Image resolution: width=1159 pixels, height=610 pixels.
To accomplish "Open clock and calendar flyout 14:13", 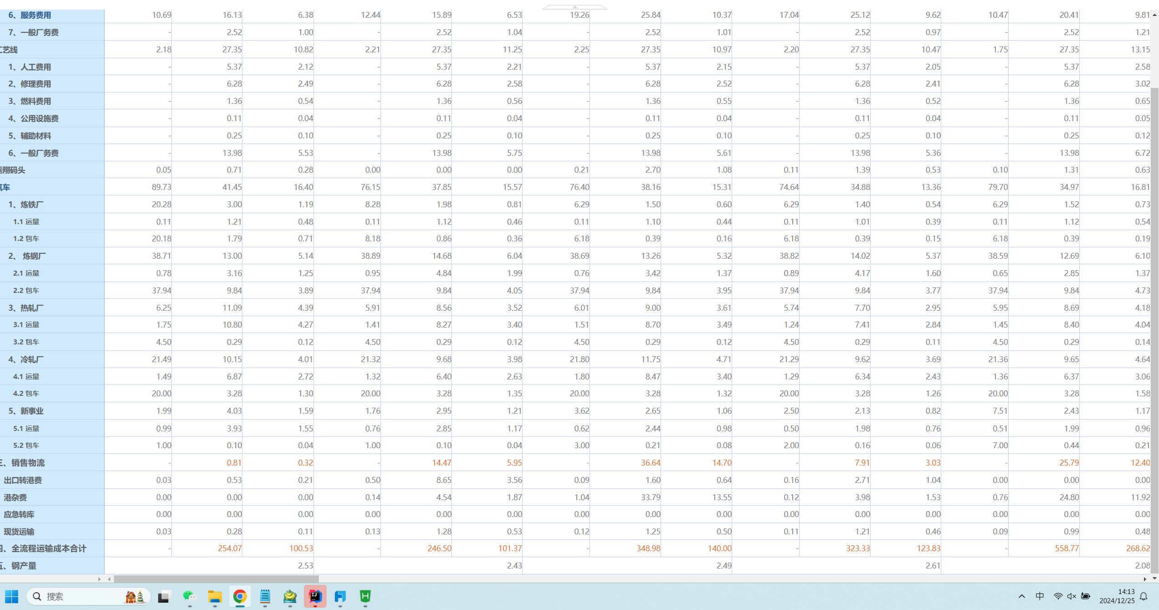I will pos(1117,596).
